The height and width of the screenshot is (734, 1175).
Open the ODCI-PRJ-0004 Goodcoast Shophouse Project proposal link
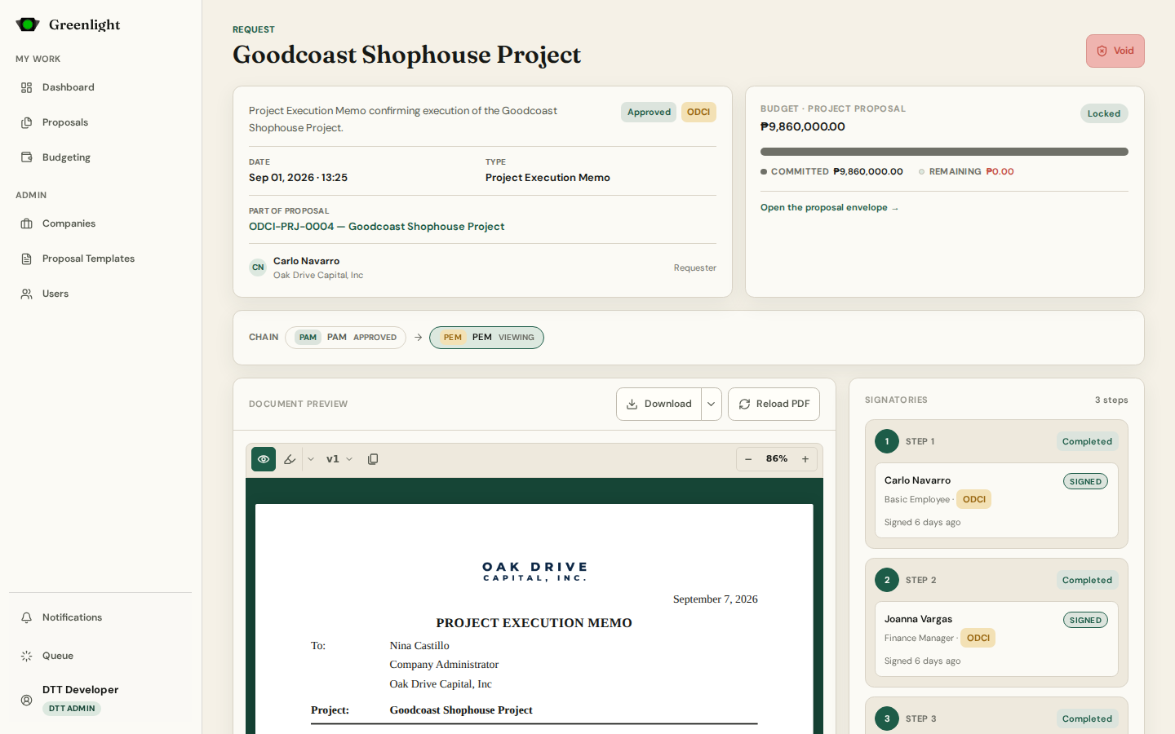coord(376,227)
